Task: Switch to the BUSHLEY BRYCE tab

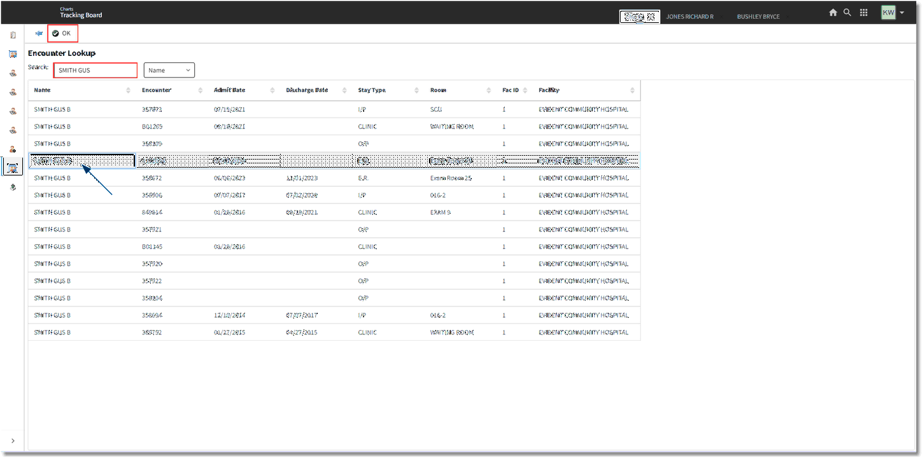Action: pos(758,17)
